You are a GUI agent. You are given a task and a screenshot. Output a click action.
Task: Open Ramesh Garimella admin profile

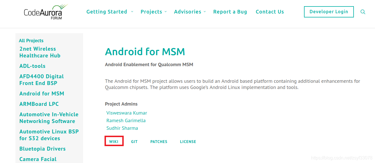click(126, 120)
